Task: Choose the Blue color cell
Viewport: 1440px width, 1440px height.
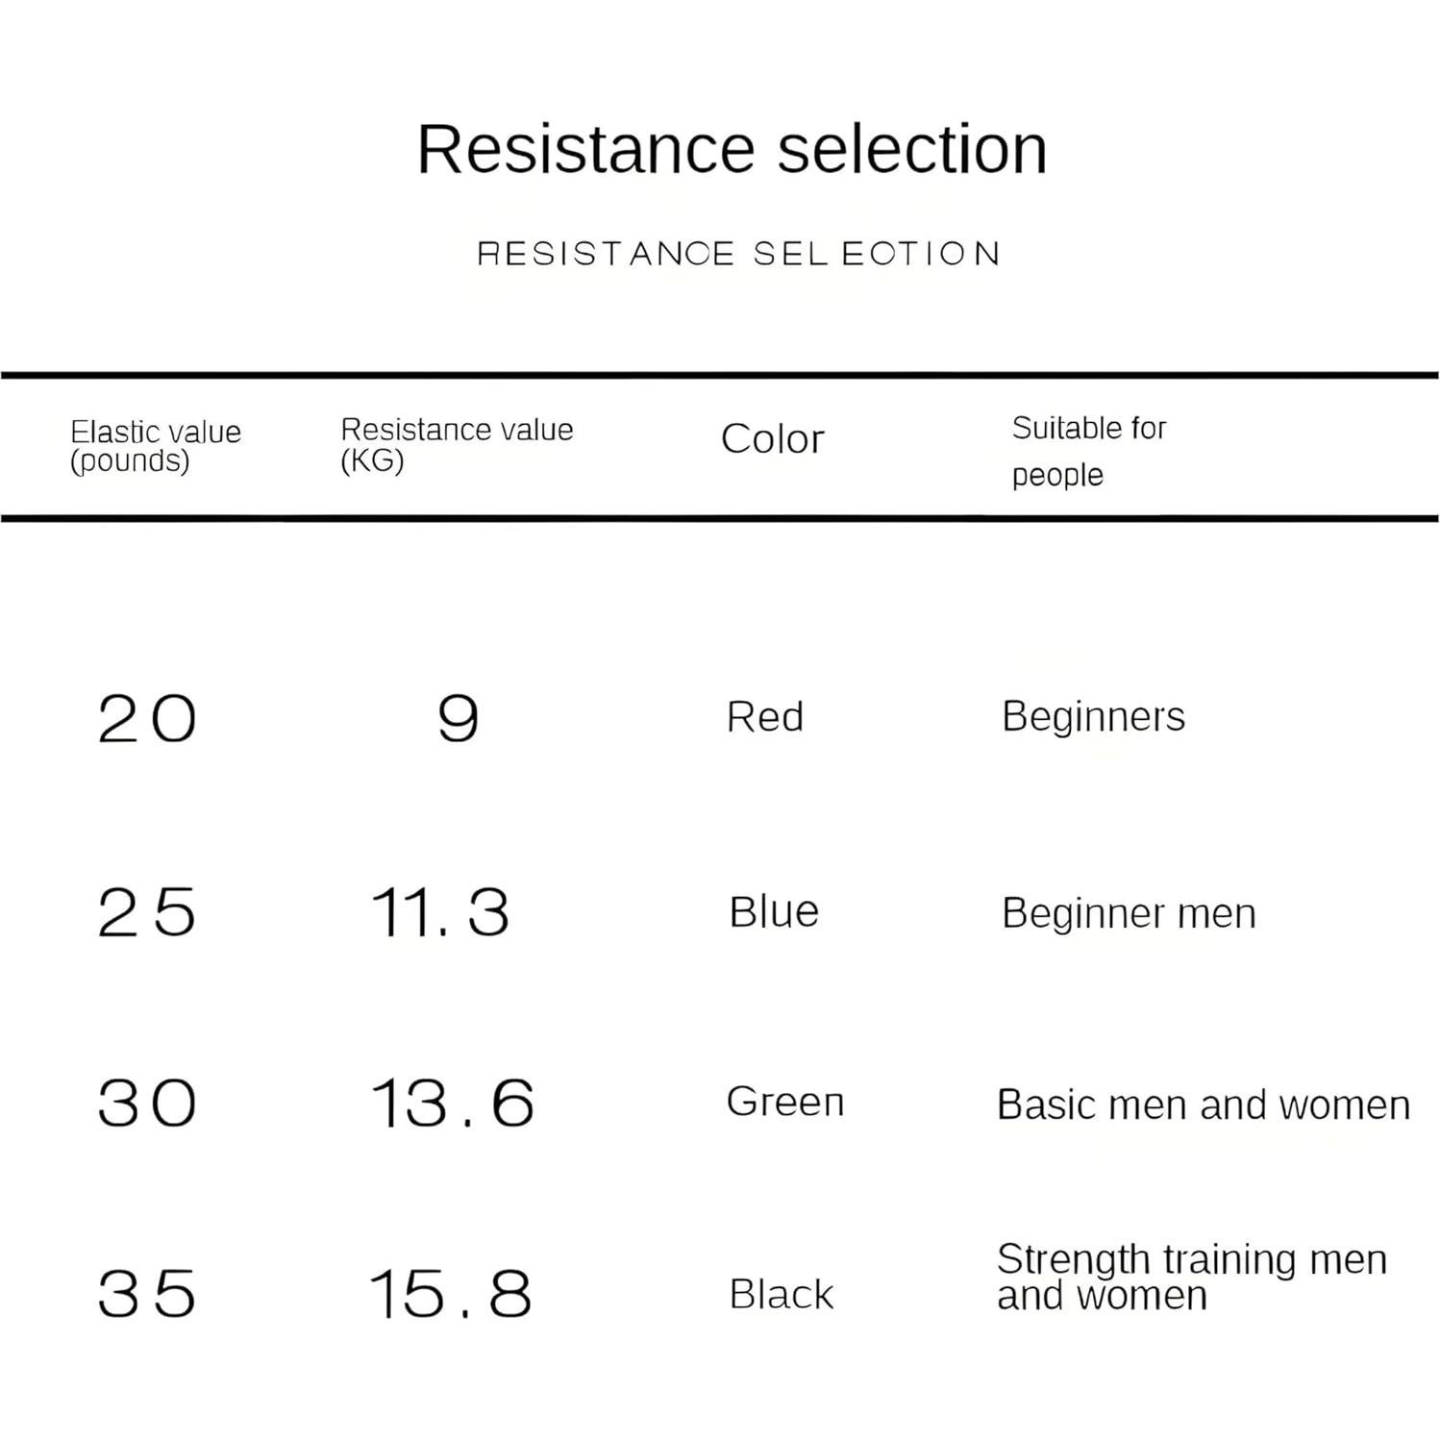Action: pyautogui.click(x=773, y=912)
